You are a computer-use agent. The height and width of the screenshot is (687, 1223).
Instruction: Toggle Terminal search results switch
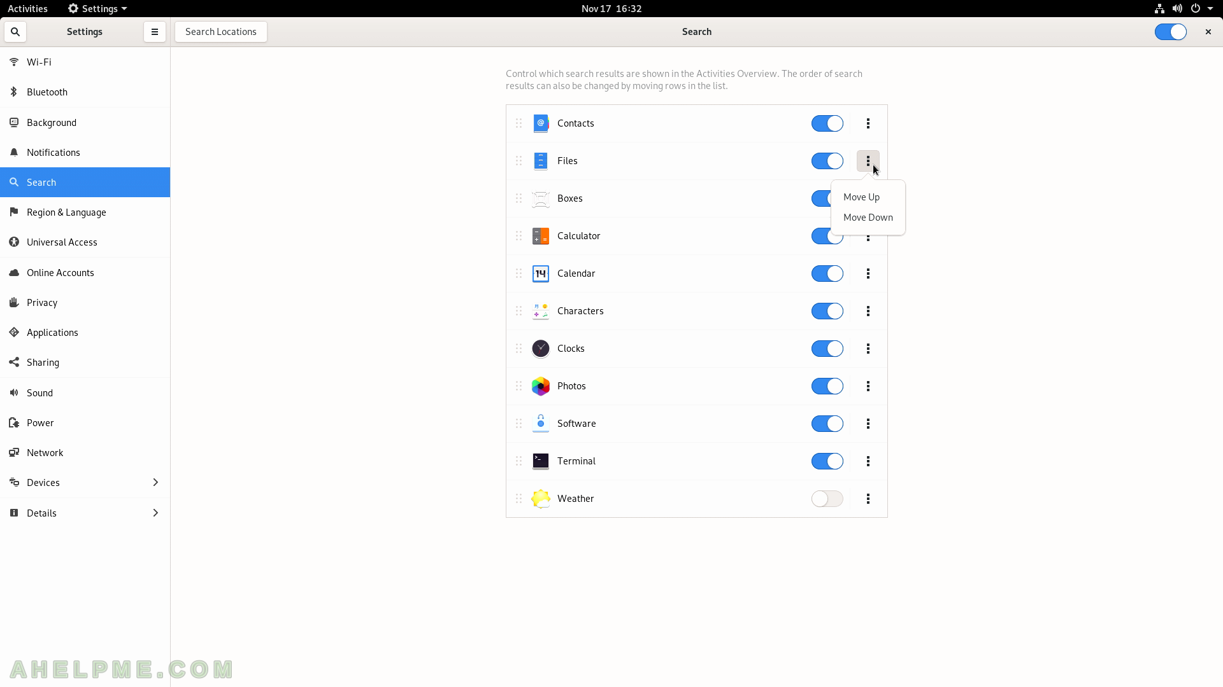pos(827,461)
